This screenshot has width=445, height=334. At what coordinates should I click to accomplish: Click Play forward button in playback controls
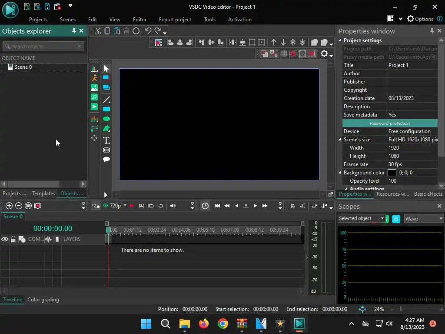click(x=255, y=206)
